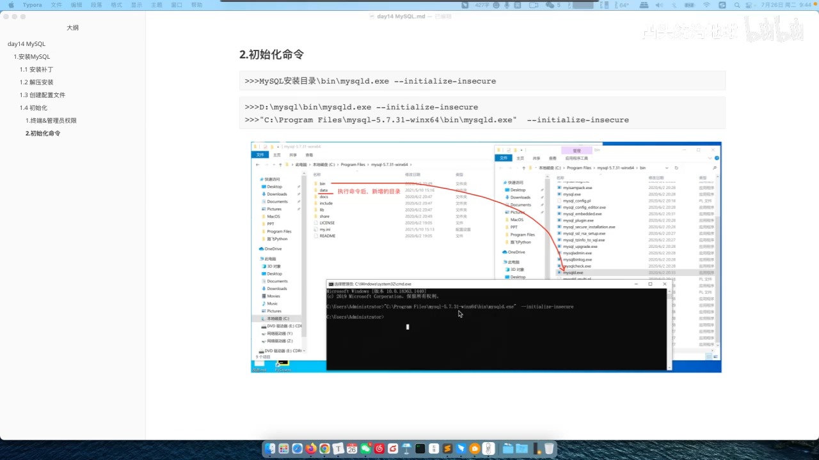Launch Firefox from the dock
This screenshot has height=460, width=819.
click(311, 449)
